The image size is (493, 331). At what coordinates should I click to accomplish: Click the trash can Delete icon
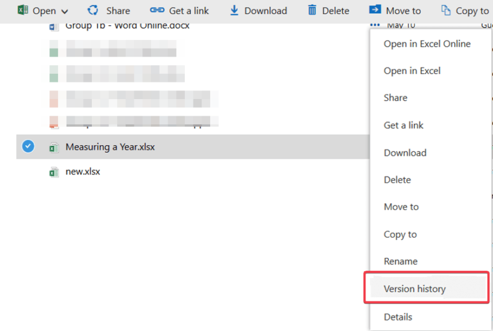point(312,10)
